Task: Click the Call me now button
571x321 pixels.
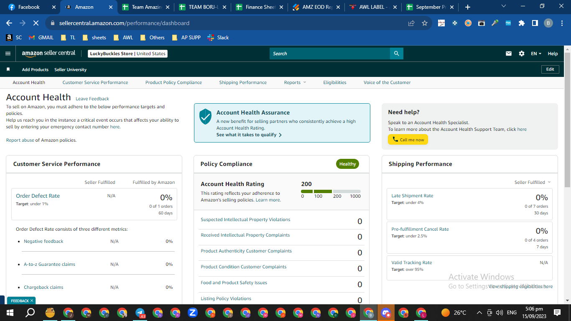Action: click(408, 140)
